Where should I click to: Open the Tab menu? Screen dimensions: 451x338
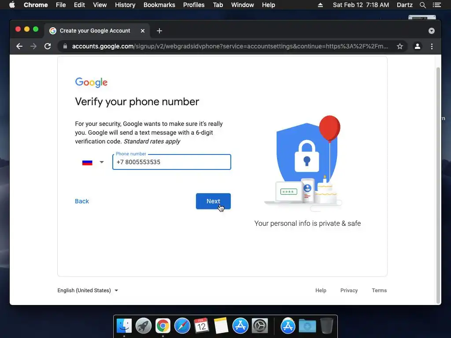(218, 5)
